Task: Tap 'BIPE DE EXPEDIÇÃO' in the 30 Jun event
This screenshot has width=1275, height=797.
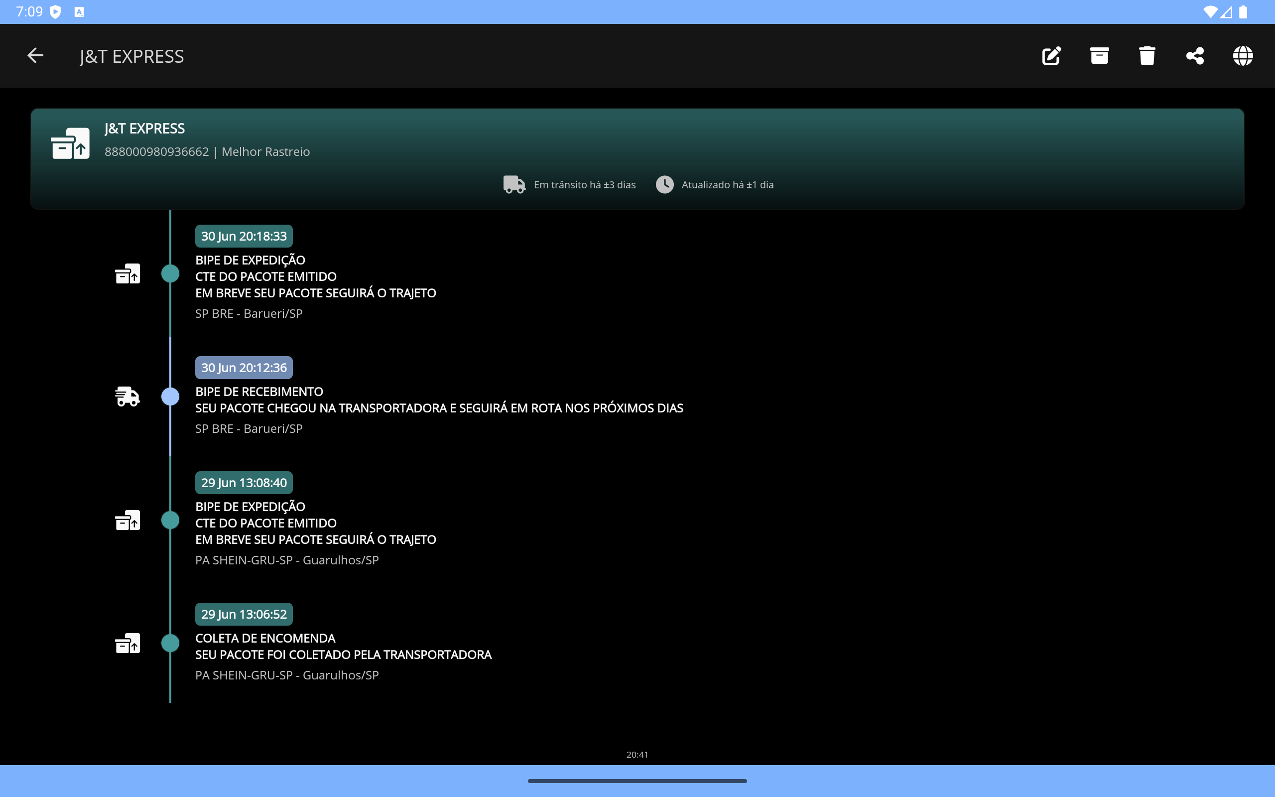Action: [250, 260]
